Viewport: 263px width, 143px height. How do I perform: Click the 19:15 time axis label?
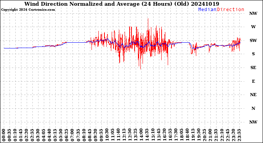coord(192,135)
